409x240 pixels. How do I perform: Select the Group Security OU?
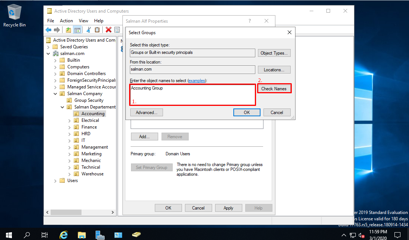click(x=86, y=100)
